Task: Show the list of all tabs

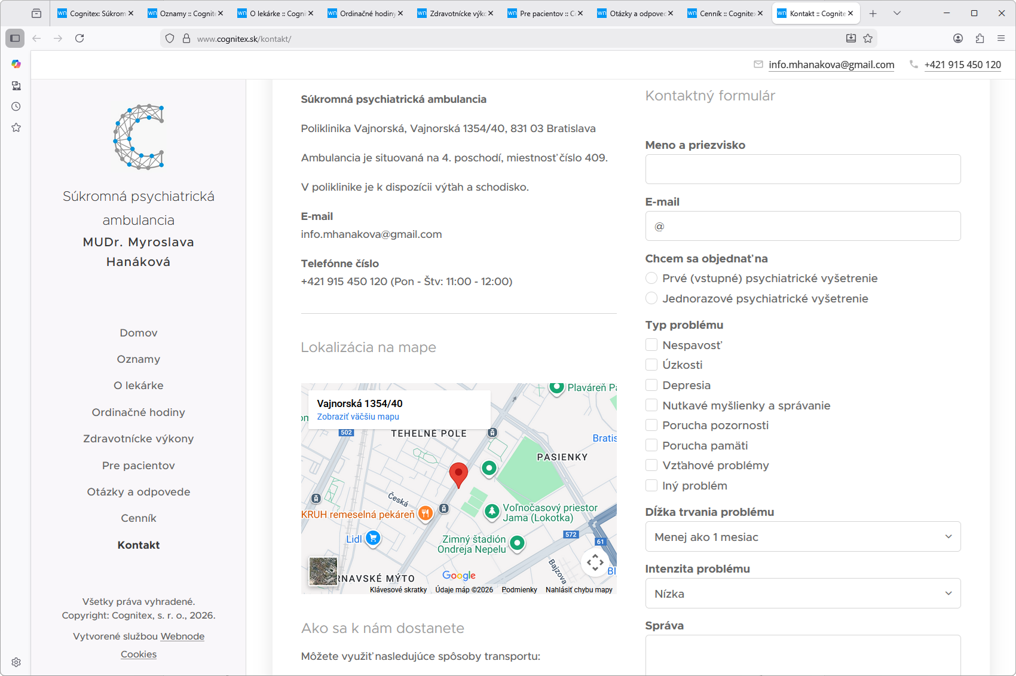Action: [897, 13]
